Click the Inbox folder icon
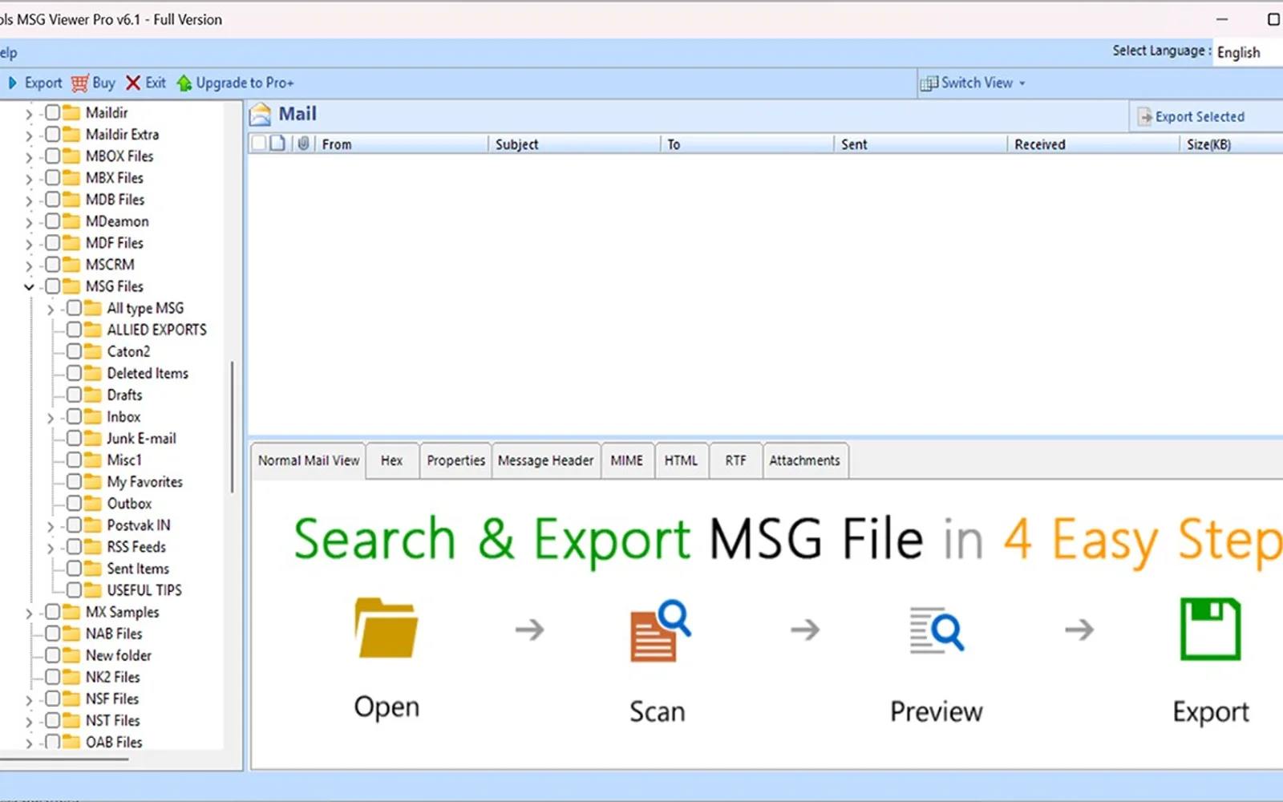 point(93,417)
